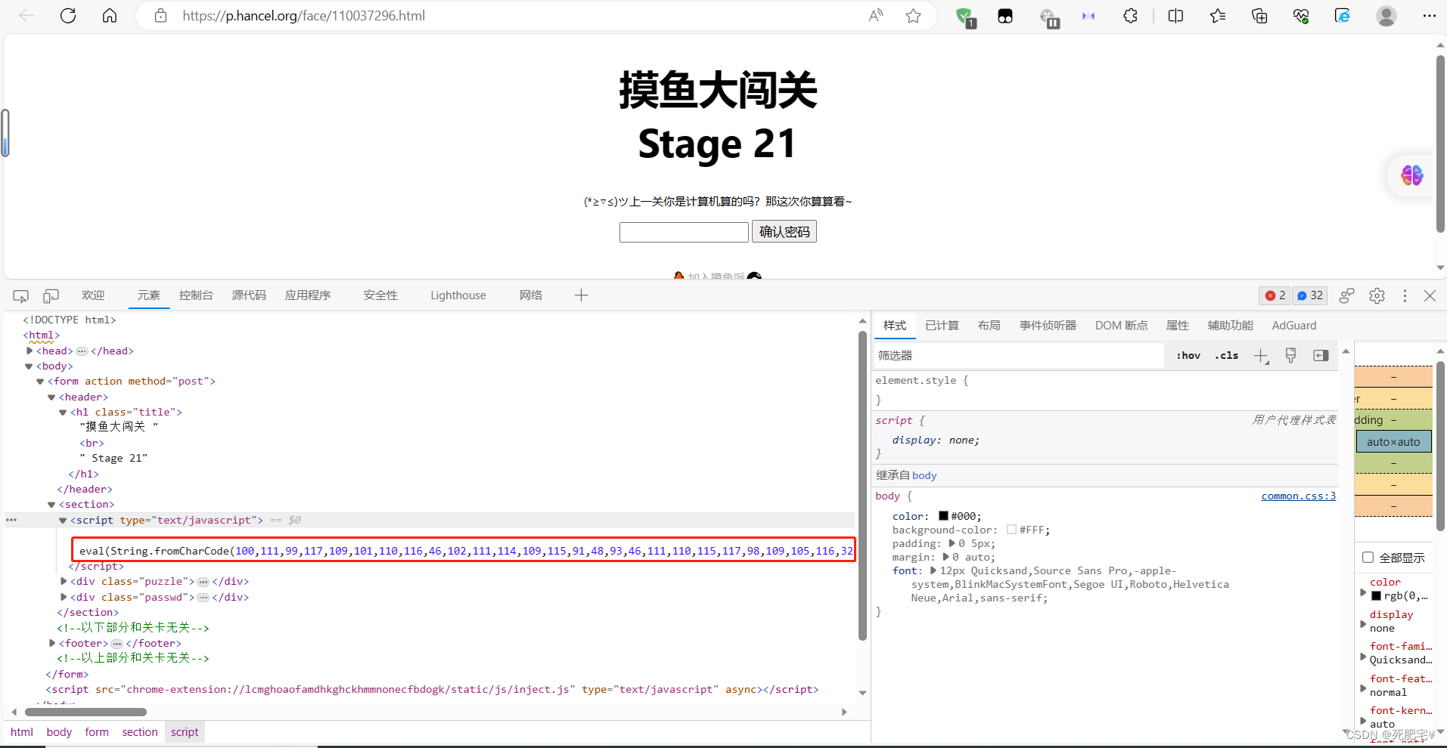The image size is (1447, 748).
Task: Click the browser refresh icon
Action: 68,16
